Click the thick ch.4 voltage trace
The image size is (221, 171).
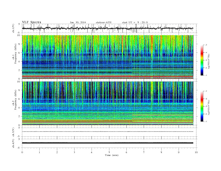pos(107,143)
